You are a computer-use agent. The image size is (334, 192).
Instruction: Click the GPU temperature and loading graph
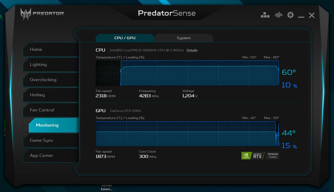pyautogui.click(x=187, y=134)
